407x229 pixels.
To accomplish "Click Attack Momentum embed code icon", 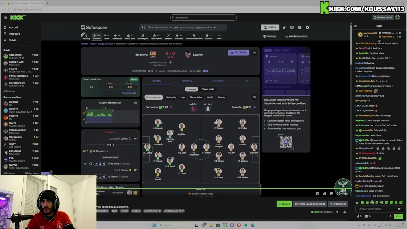I will (x=135, y=103).
